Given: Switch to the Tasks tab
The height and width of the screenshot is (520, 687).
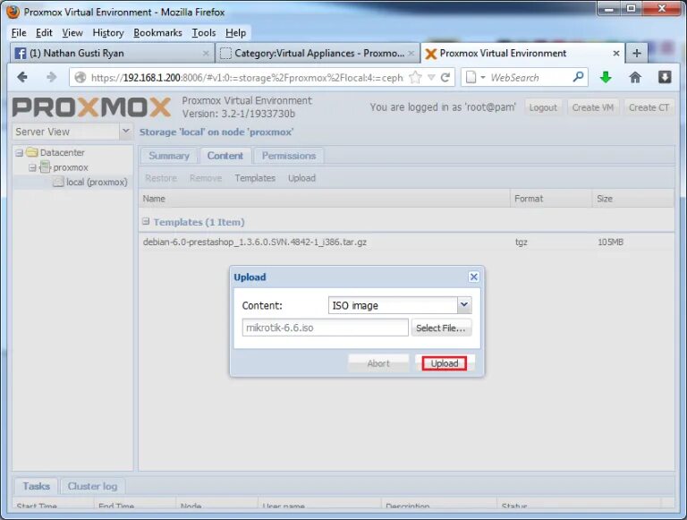Looking at the screenshot, I should point(37,486).
